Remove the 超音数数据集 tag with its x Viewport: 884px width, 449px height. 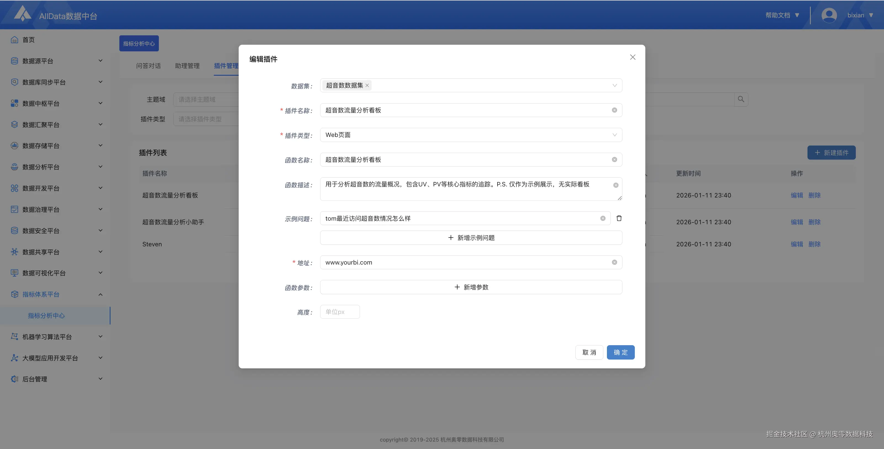point(367,85)
